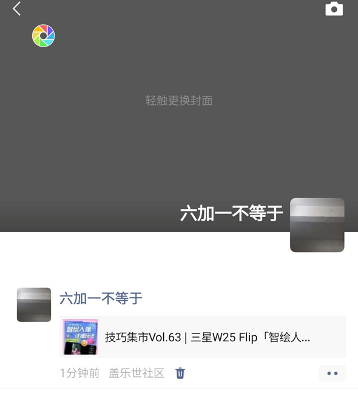Tap the camera icon to post a moment

tap(334, 9)
